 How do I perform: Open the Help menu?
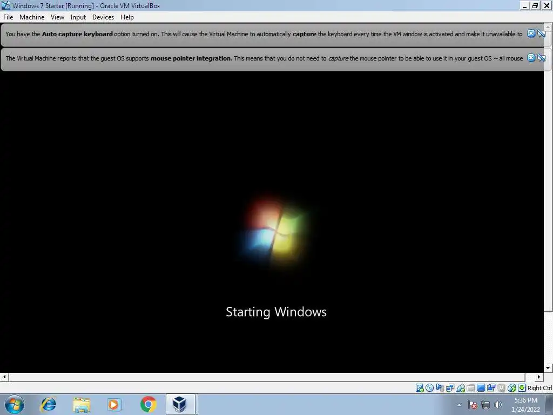coord(127,17)
